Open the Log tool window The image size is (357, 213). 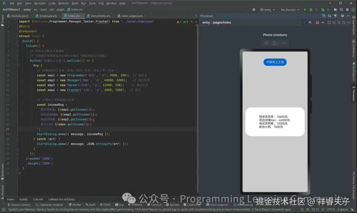click(119, 205)
